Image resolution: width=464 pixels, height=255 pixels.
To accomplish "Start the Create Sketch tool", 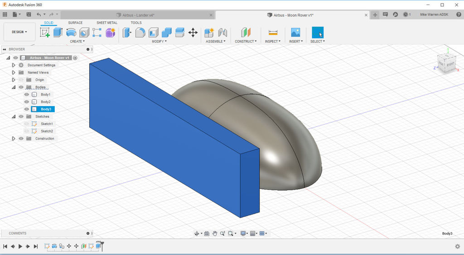I will pos(45,32).
